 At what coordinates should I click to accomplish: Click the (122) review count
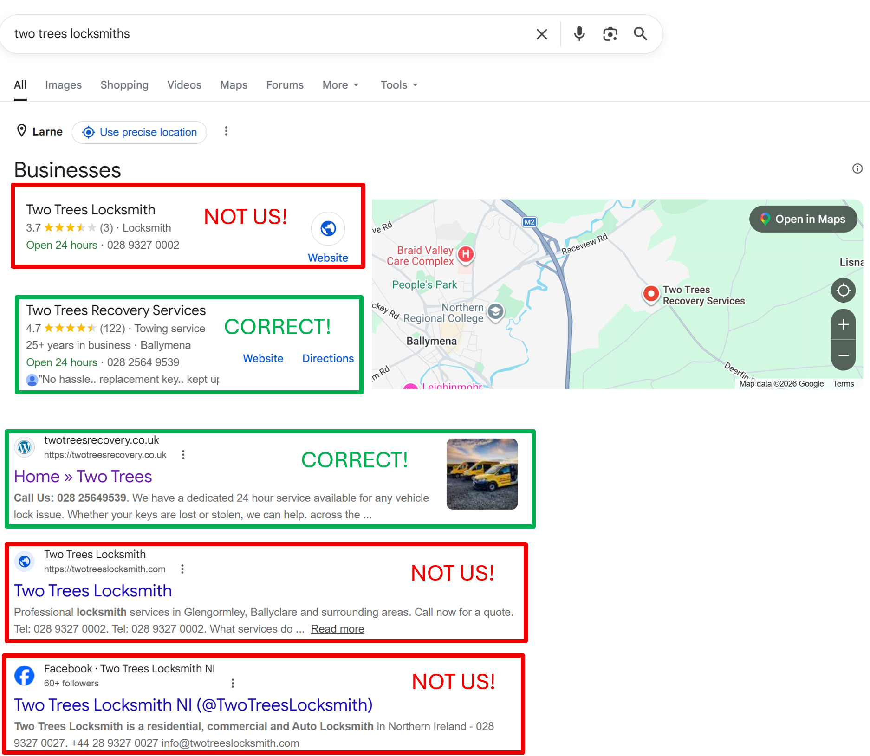coord(112,329)
